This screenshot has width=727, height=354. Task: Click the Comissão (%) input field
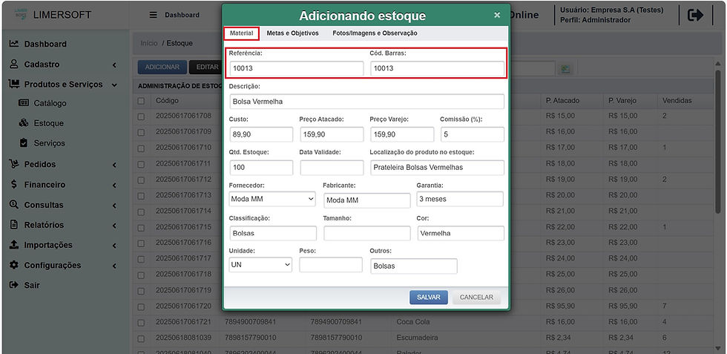pyautogui.click(x=472, y=134)
